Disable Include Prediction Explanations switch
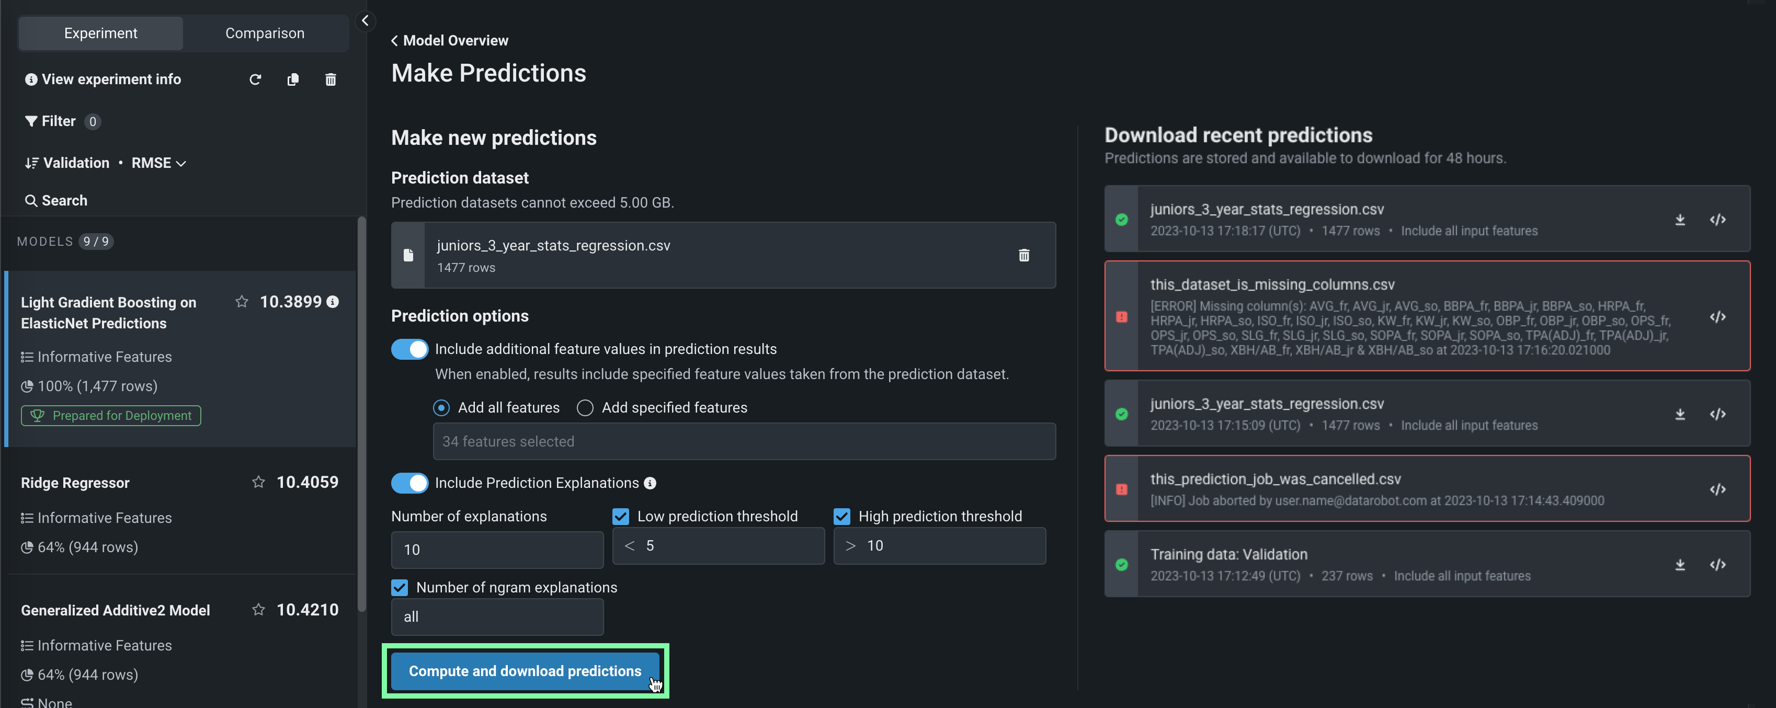This screenshot has height=708, width=1776. pyautogui.click(x=409, y=483)
